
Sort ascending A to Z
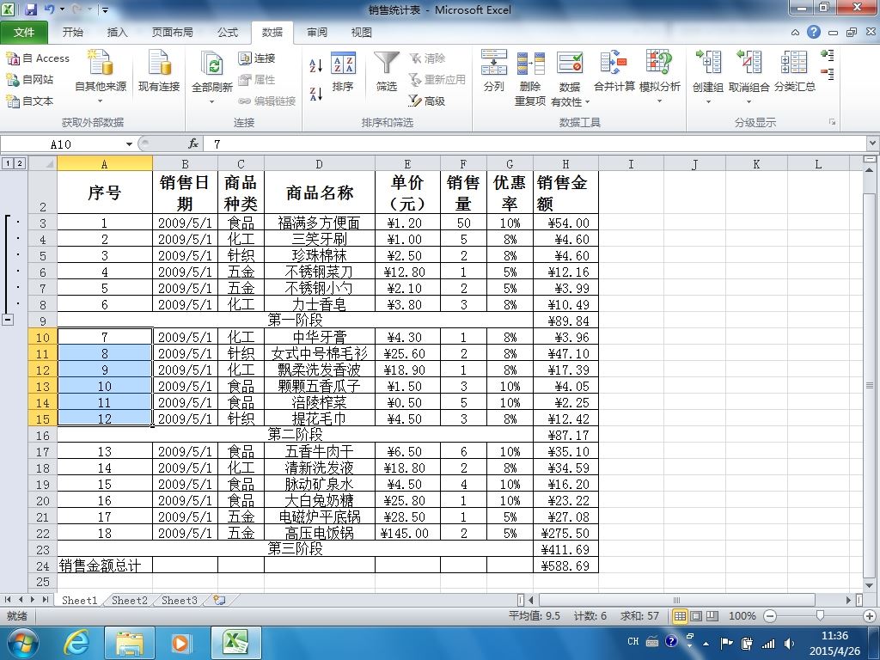316,65
